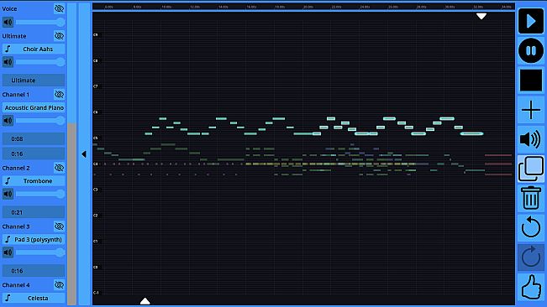Open Celesta instrument selector
The height and width of the screenshot is (307, 547).
click(x=34, y=298)
